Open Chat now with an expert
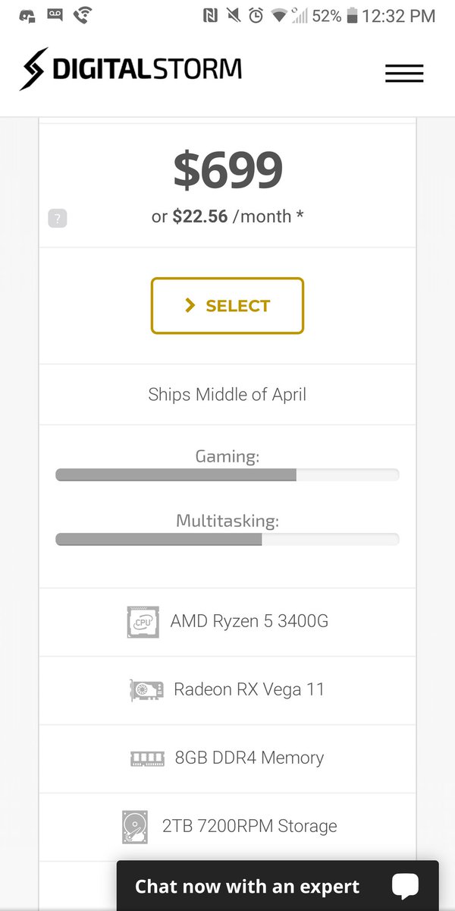 (278, 885)
